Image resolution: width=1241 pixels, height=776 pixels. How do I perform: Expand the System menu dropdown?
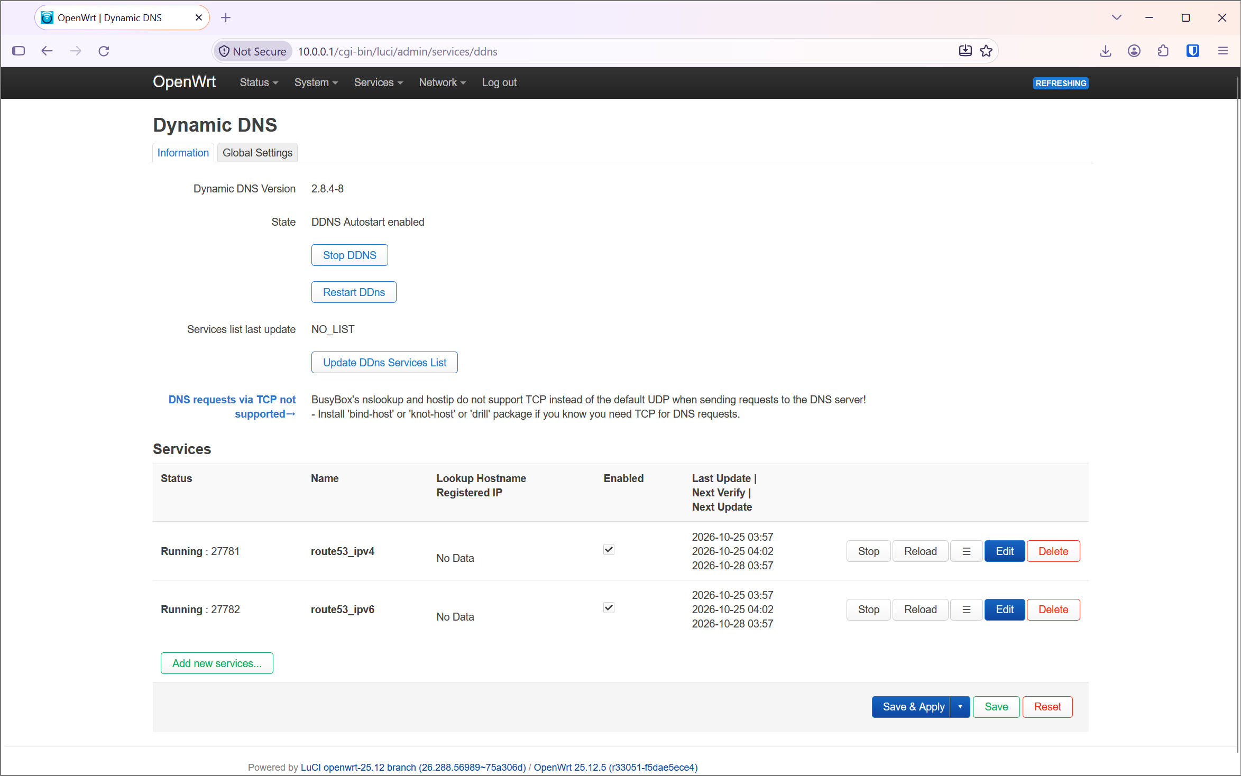click(316, 82)
